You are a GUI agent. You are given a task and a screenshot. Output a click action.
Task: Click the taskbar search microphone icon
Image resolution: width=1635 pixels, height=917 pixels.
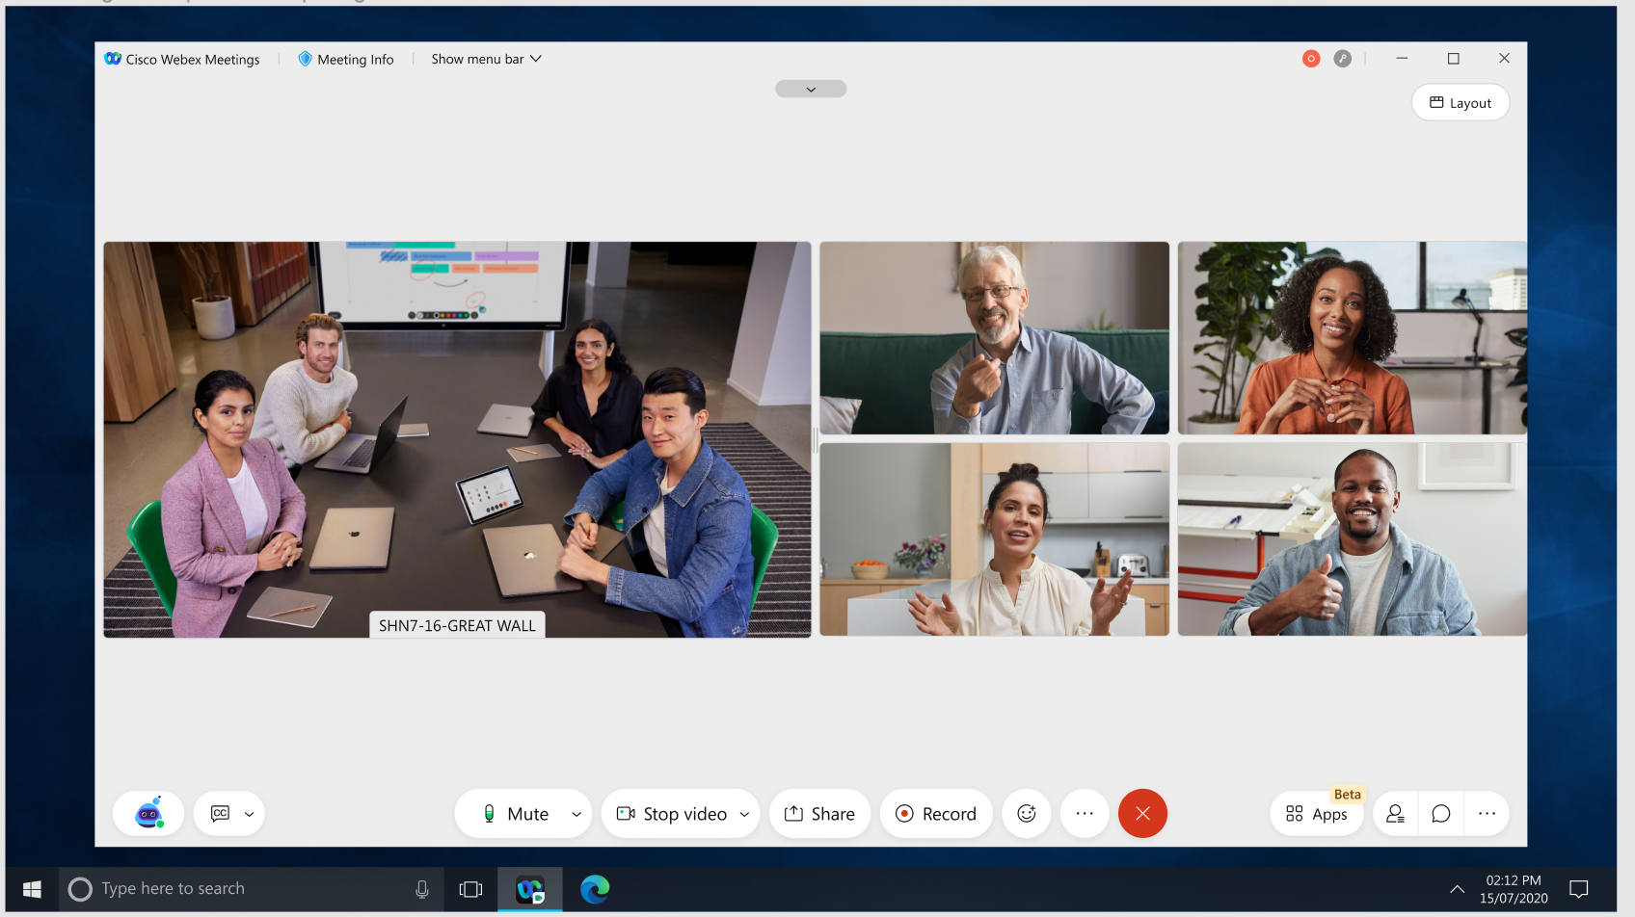pos(421,889)
